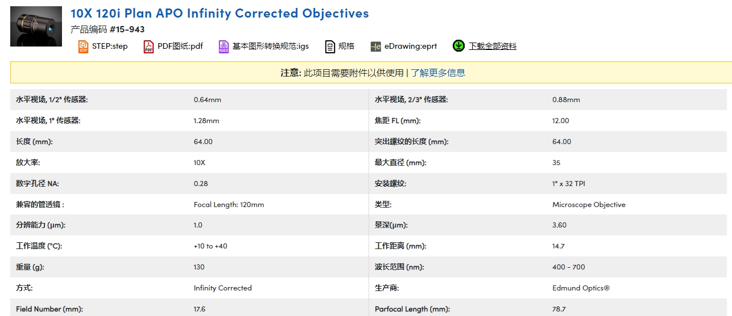This screenshot has width=732, height=316.
Task: Click the Infinity Corrected 方式 value
Action: [x=222, y=288]
